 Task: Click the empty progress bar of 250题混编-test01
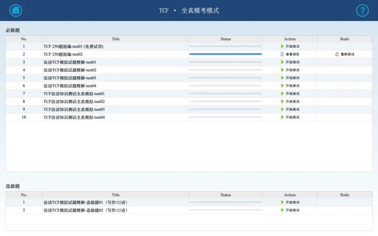[226, 46]
